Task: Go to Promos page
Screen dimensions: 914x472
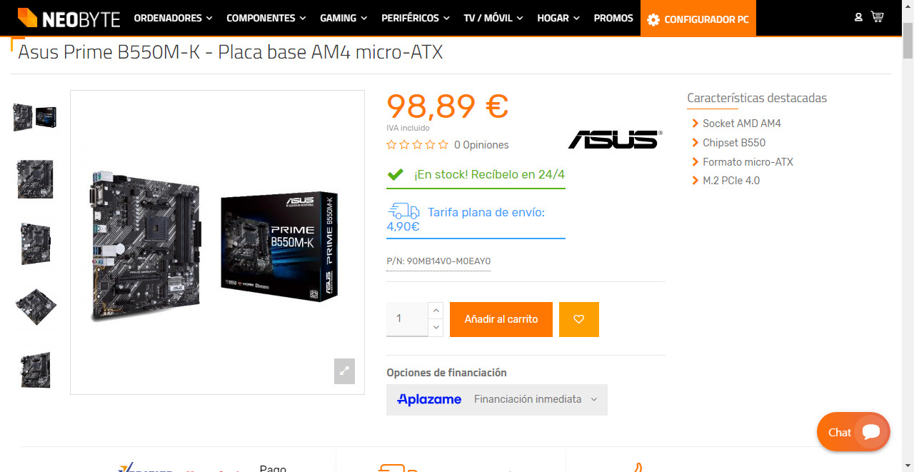Action: click(x=613, y=18)
